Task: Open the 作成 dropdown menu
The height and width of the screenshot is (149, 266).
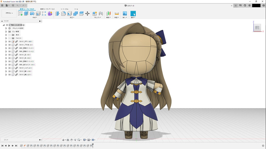Action: [35, 18]
